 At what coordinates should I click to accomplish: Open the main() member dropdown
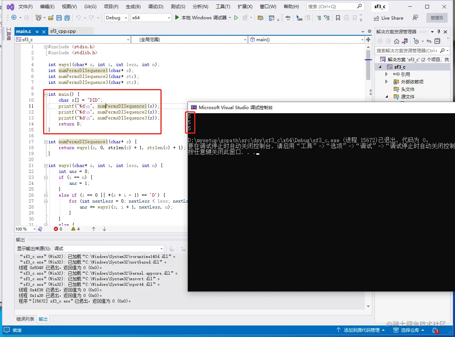point(306,39)
